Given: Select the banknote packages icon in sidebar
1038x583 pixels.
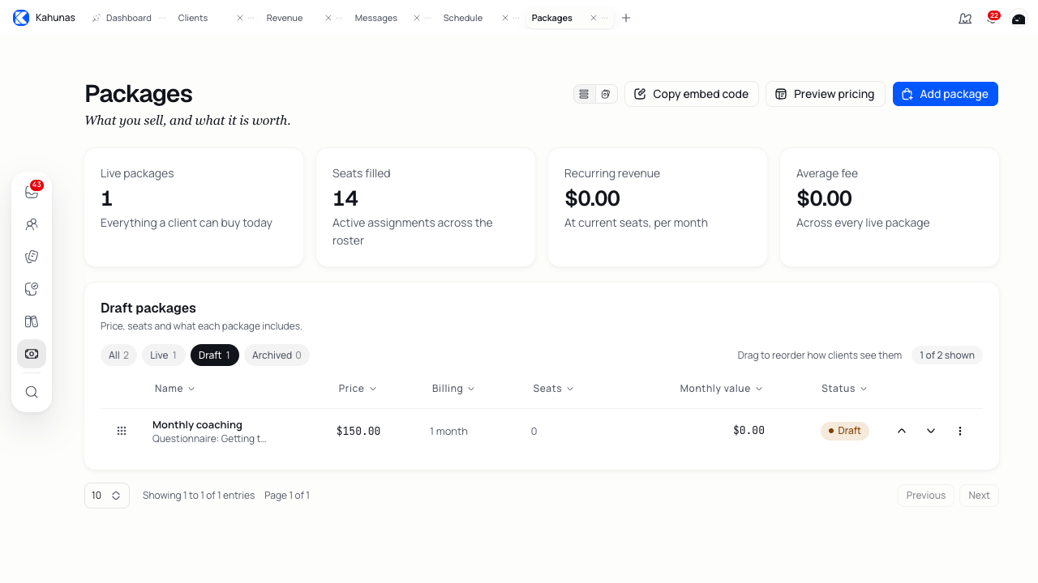Looking at the screenshot, I should pos(32,354).
